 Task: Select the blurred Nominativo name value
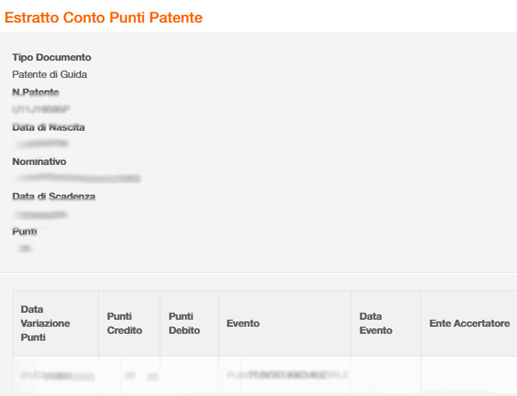pos(76,179)
